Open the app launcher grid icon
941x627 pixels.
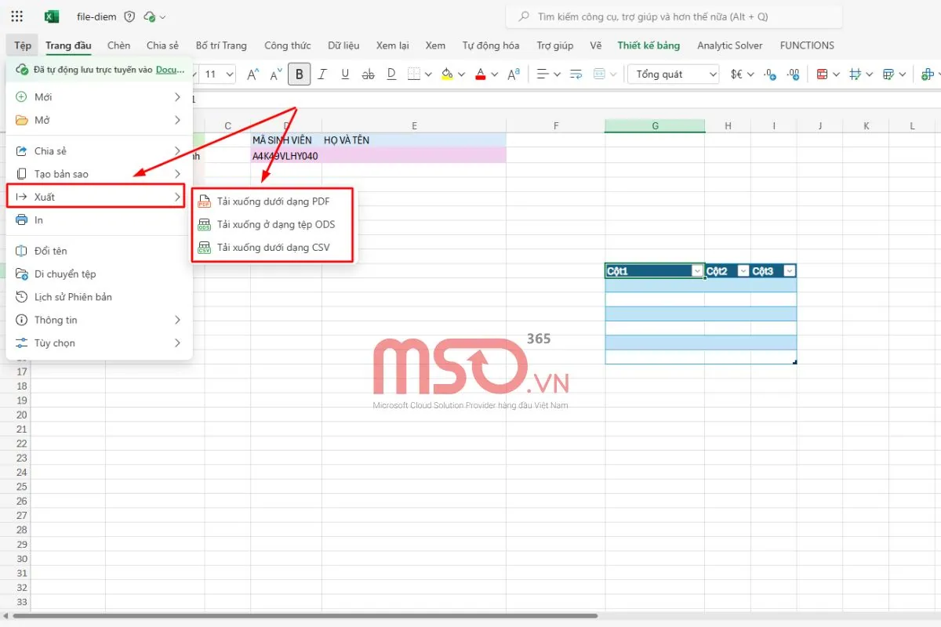pyautogui.click(x=17, y=16)
